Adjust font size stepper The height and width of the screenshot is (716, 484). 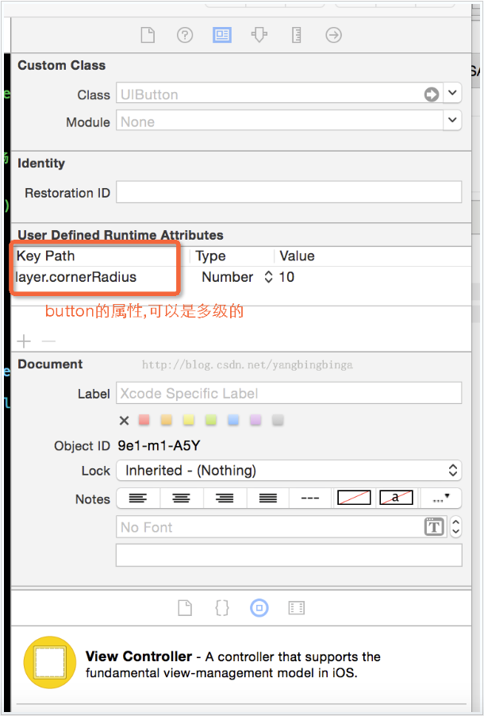pos(455,527)
